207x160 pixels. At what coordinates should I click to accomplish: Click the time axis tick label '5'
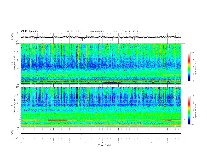pyautogui.click(x=102, y=142)
